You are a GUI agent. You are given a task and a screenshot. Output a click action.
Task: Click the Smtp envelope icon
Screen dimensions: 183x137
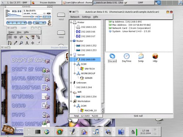pyautogui.click(x=141, y=58)
